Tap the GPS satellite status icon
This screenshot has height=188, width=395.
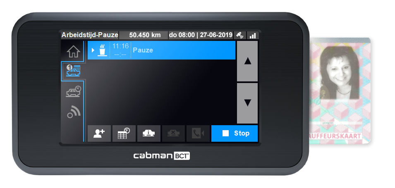tap(239, 36)
